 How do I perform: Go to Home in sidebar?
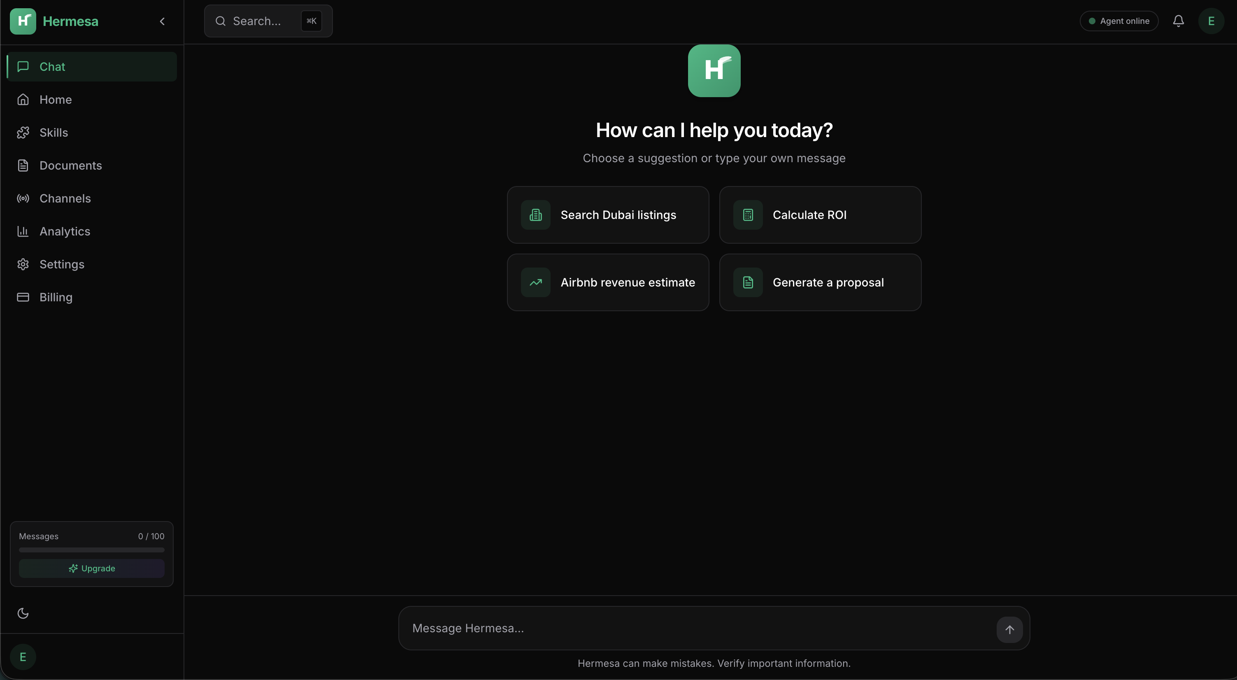click(55, 100)
